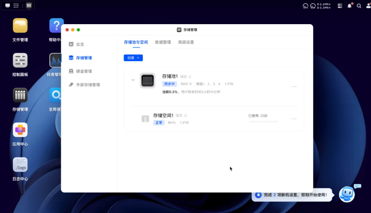Open the 文件管理 desktop icon

click(20, 26)
